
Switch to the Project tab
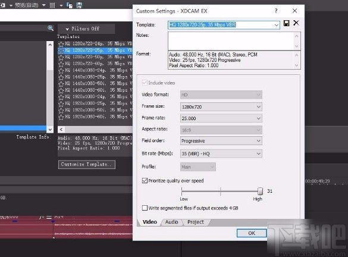[x=196, y=222]
